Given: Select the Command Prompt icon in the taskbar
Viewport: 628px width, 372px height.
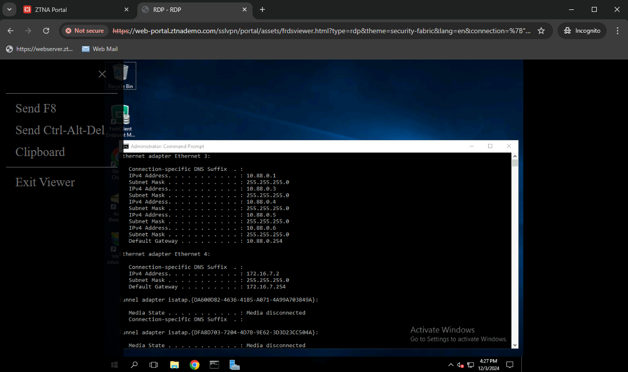Looking at the screenshot, I should [x=214, y=365].
